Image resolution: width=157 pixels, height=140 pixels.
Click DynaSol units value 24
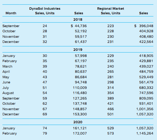coord(45,26)
